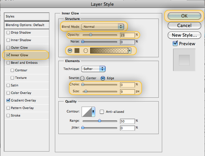
Task: Open the contour picker arrow
Action: (x=93, y=112)
